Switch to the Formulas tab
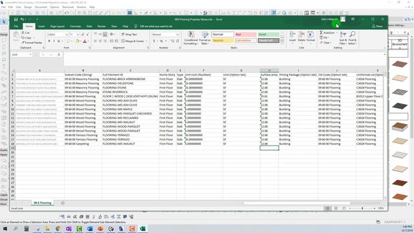Viewport: 414px width, 233px height. pyautogui.click(x=76, y=27)
